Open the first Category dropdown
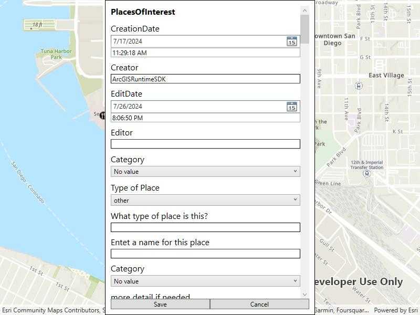The height and width of the screenshot is (315, 420). [x=205, y=171]
